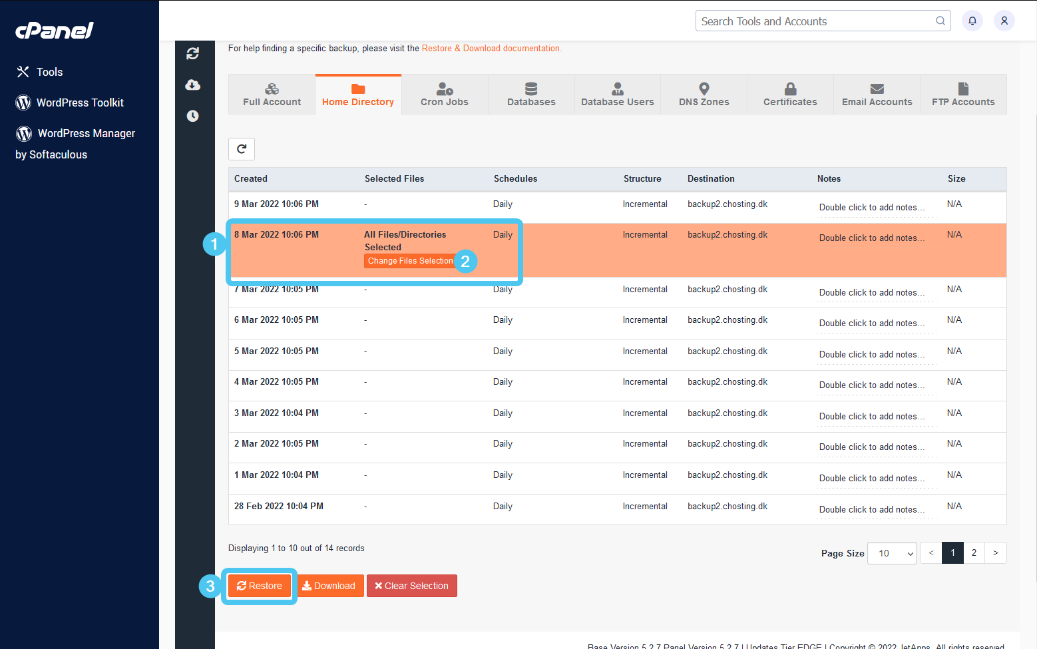The width and height of the screenshot is (1037, 649).
Task: Refresh the backup list with the reload icon
Action: (242, 148)
